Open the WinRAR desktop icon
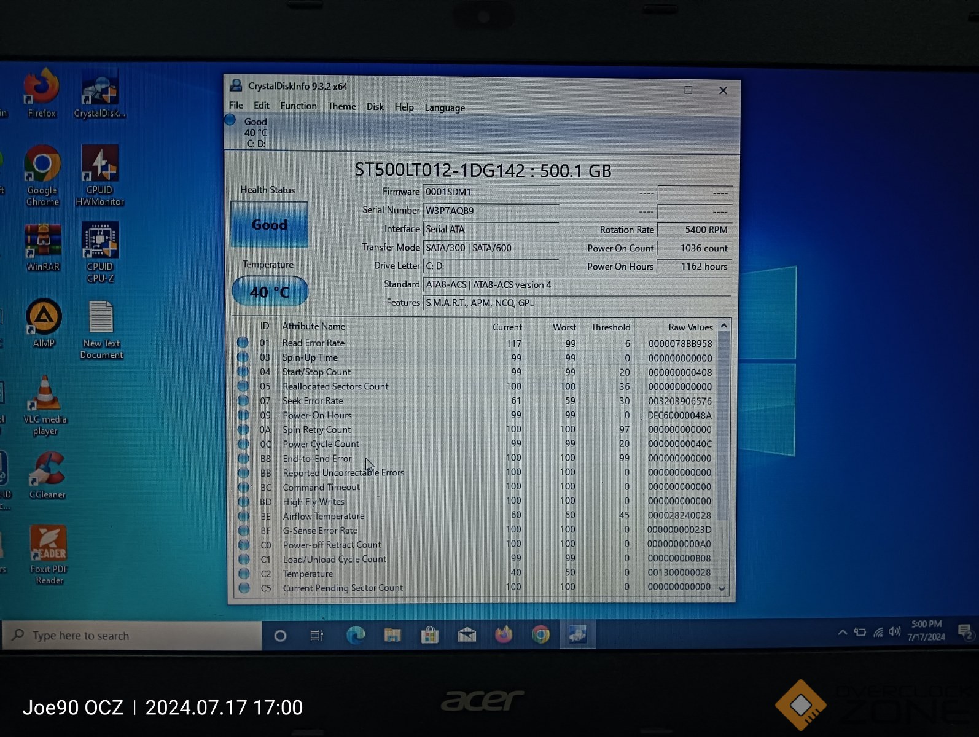The width and height of the screenshot is (979, 737). click(43, 248)
